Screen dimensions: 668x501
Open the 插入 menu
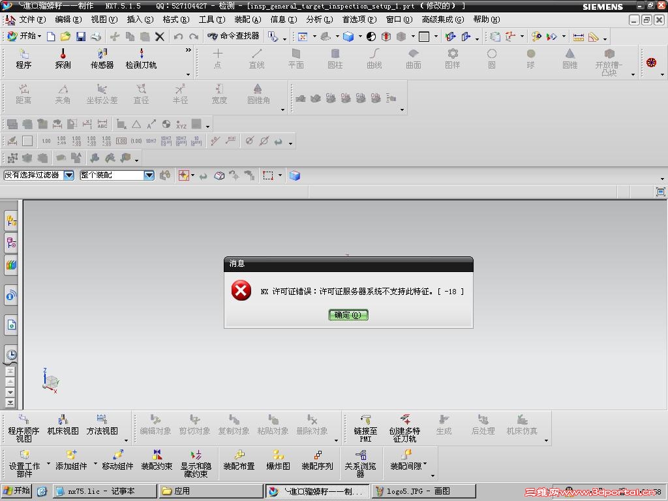click(x=140, y=20)
